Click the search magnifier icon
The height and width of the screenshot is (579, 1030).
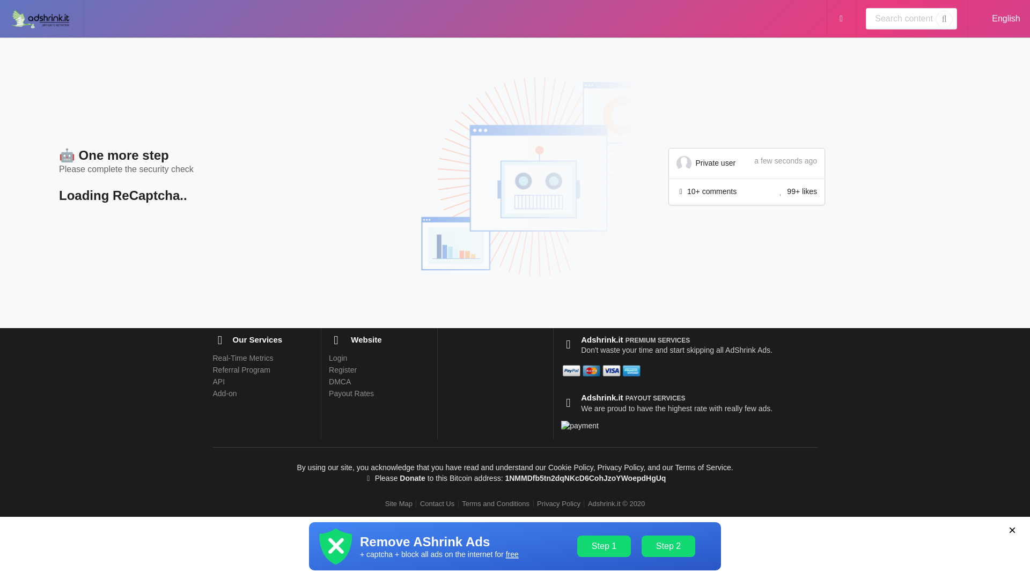(944, 19)
